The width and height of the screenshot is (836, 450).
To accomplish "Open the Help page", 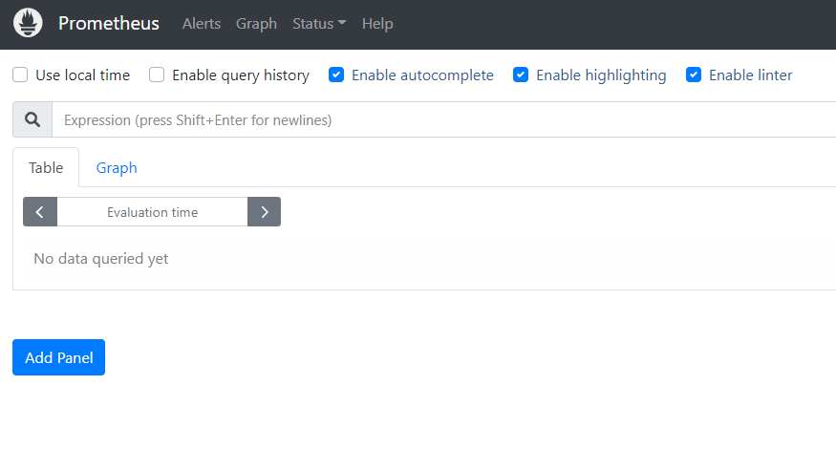I will point(377,24).
